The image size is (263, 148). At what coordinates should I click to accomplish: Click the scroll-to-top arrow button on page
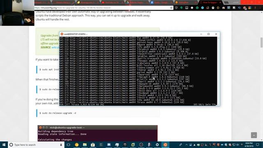(x=254, y=135)
